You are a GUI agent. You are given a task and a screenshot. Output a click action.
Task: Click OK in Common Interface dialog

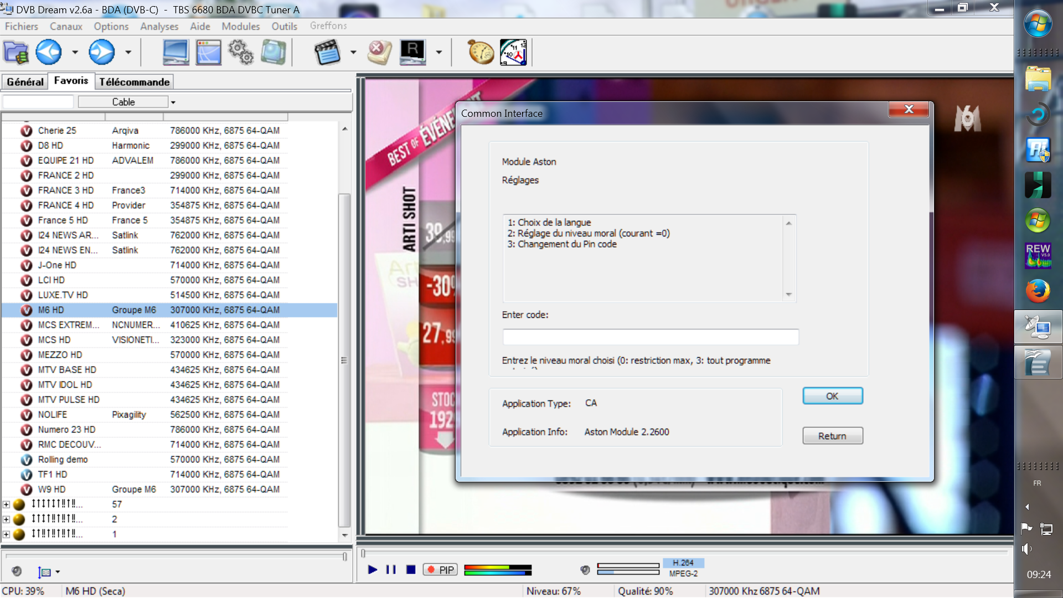coord(832,396)
